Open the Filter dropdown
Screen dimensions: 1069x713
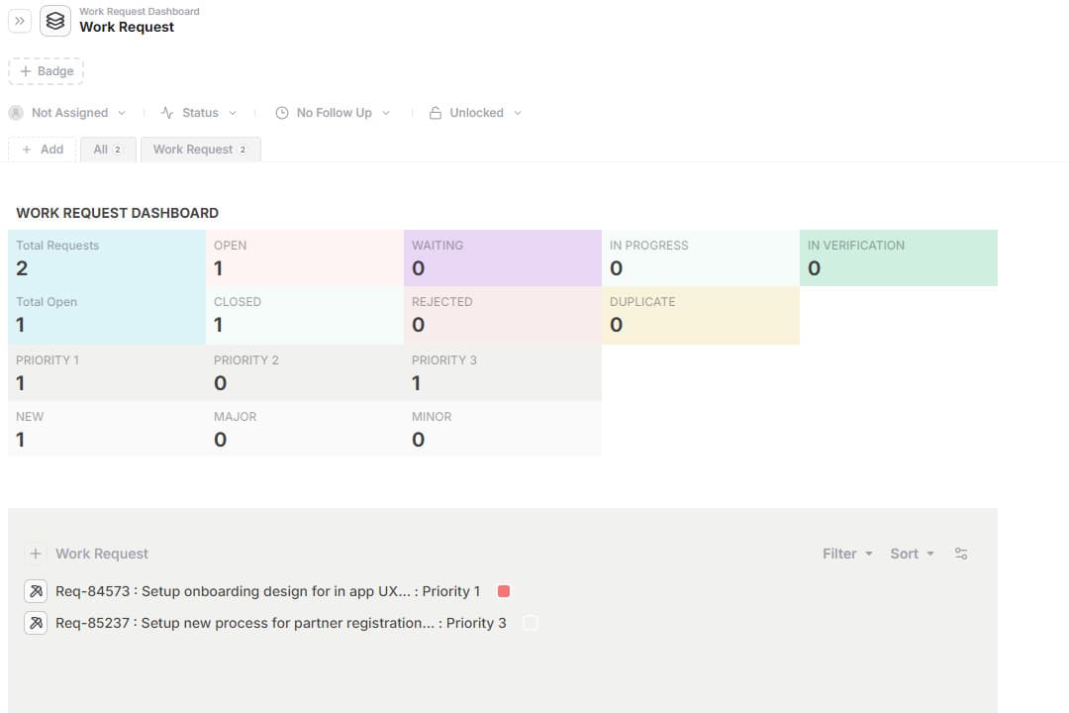pyautogui.click(x=847, y=554)
